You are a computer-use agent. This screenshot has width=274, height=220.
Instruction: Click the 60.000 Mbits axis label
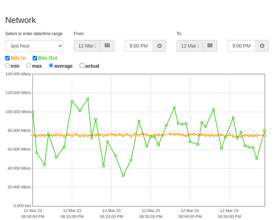(x=19, y=150)
